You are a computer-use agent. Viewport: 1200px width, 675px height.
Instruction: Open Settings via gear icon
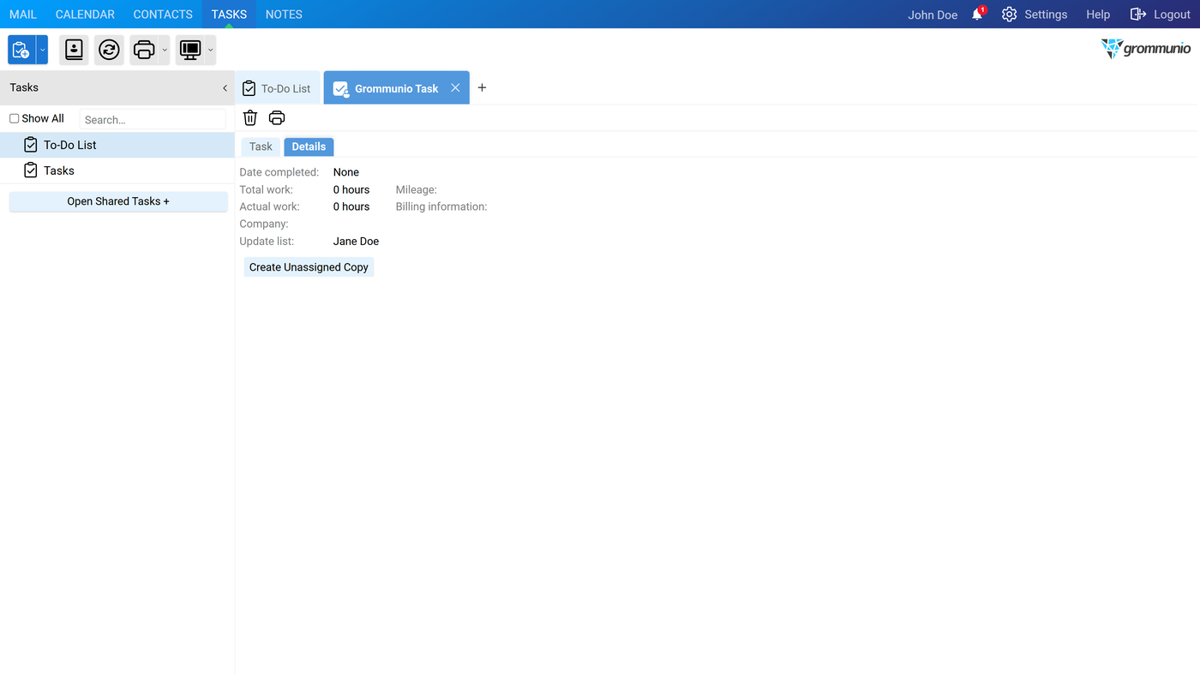click(1010, 15)
